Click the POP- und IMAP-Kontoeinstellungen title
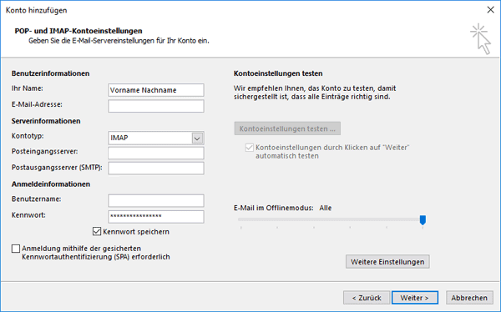The image size is (501, 312). (x=78, y=31)
